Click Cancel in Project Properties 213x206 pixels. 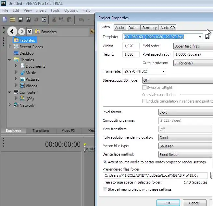(194, 203)
